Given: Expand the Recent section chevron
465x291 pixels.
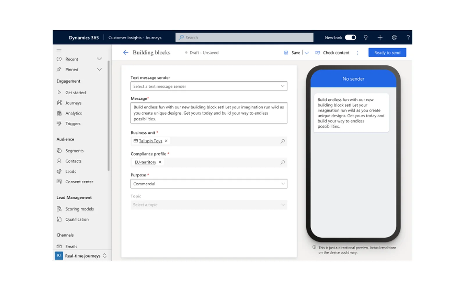Looking at the screenshot, I should pos(99,59).
